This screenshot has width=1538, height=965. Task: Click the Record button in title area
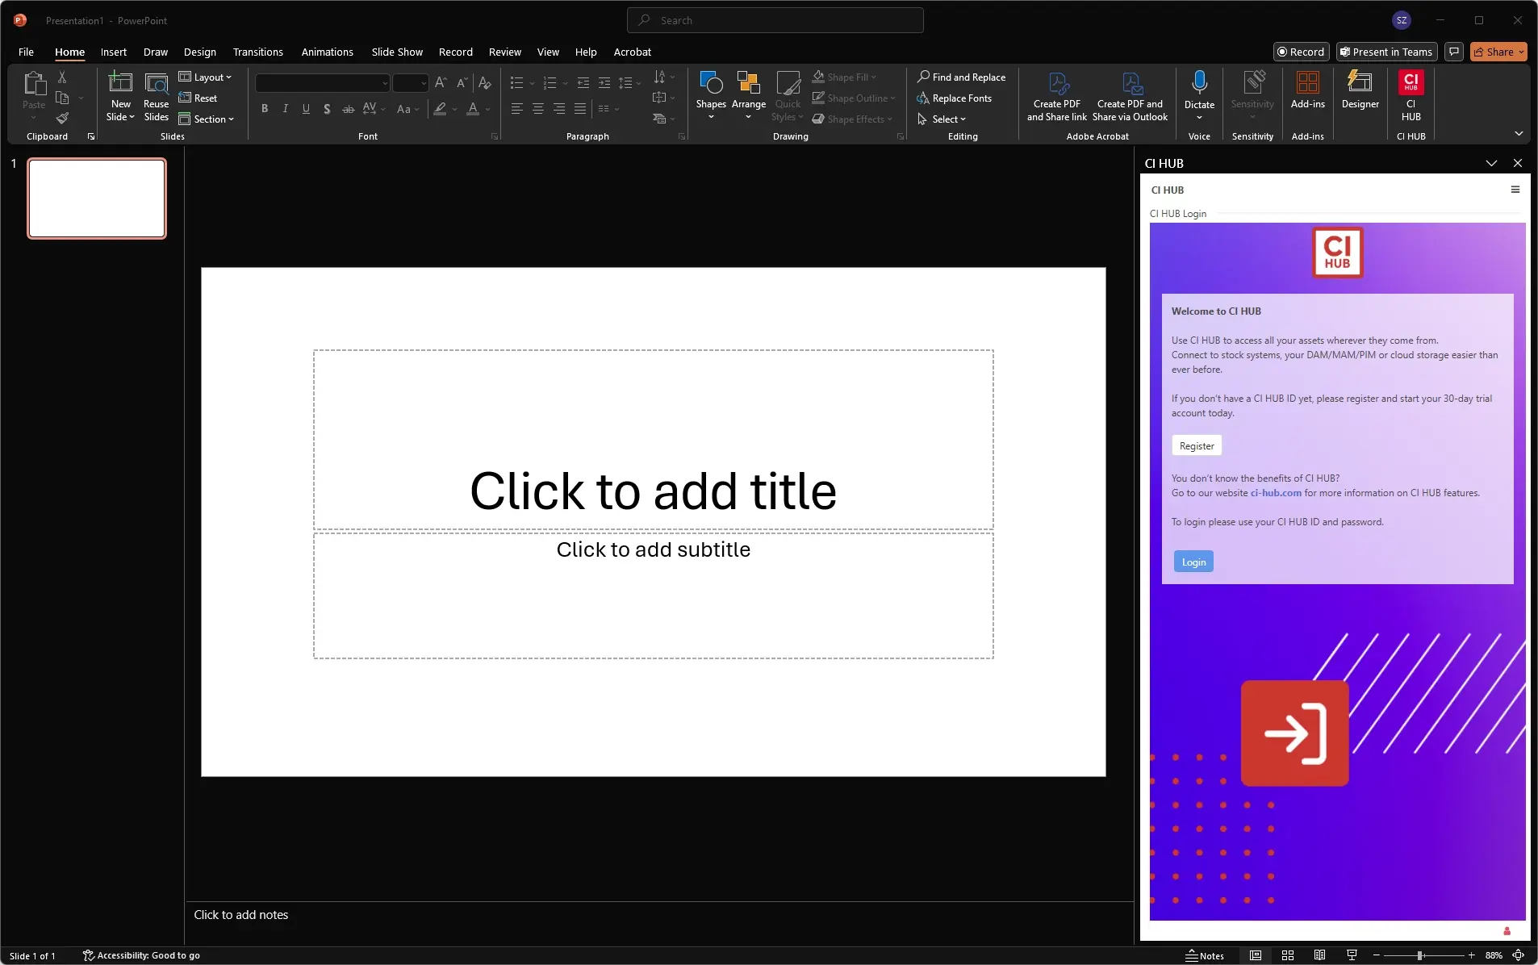click(1301, 52)
